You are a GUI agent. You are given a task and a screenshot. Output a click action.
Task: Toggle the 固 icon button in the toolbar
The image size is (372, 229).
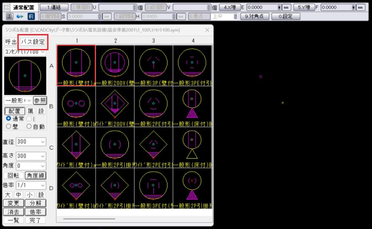click(x=9, y=16)
